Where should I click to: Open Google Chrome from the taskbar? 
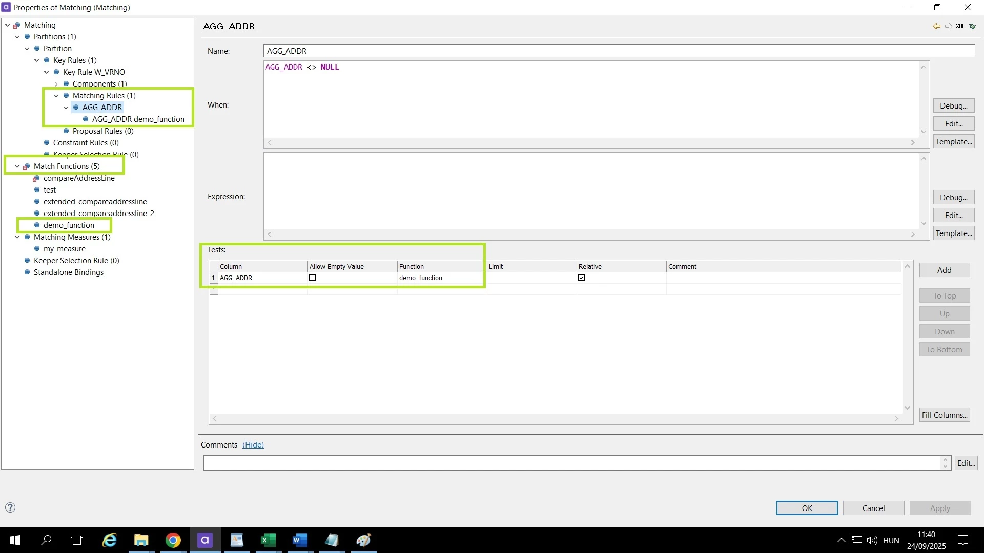[x=173, y=540]
